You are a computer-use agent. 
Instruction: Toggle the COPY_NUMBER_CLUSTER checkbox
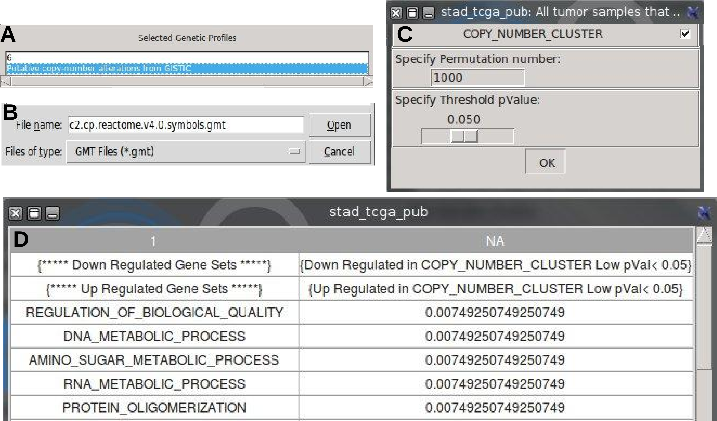pos(685,33)
